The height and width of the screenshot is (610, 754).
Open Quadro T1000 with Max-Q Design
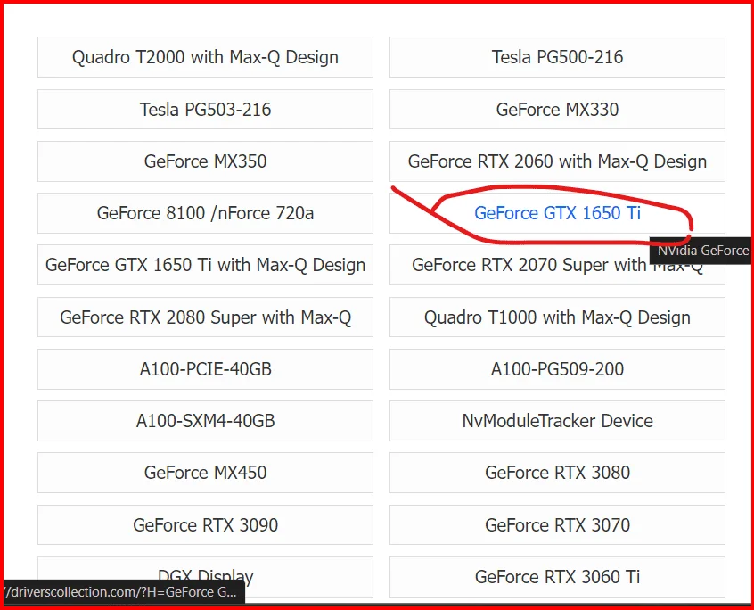[557, 317]
